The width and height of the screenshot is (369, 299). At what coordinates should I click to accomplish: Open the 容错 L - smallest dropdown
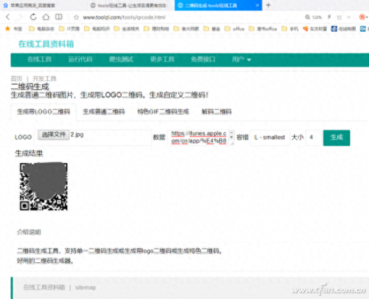click(x=270, y=137)
